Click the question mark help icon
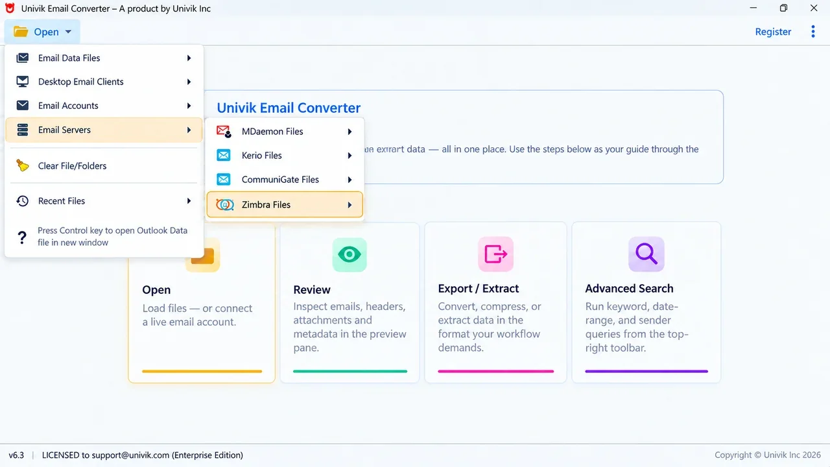 pyautogui.click(x=22, y=237)
